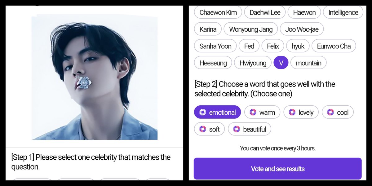
Task: Click the ring icon beside warm
Action: tap(253, 112)
